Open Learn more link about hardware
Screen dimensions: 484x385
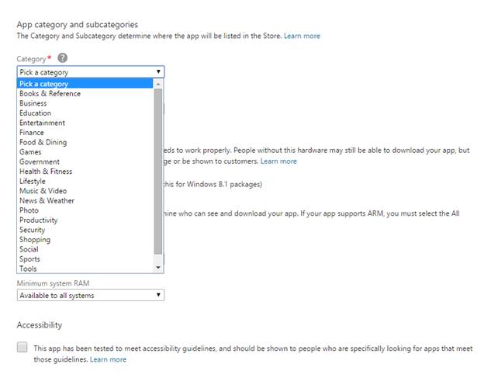pos(278,161)
